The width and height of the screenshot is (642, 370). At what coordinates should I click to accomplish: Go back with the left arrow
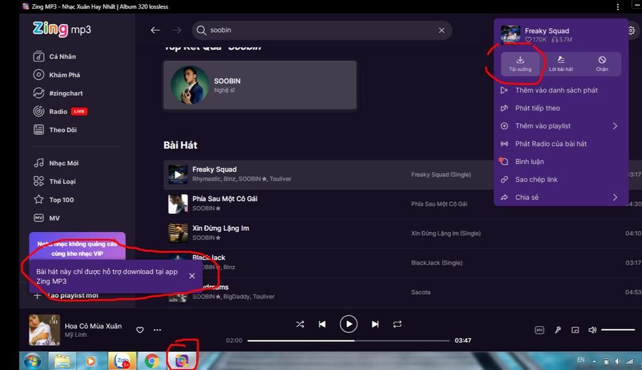pyautogui.click(x=155, y=30)
